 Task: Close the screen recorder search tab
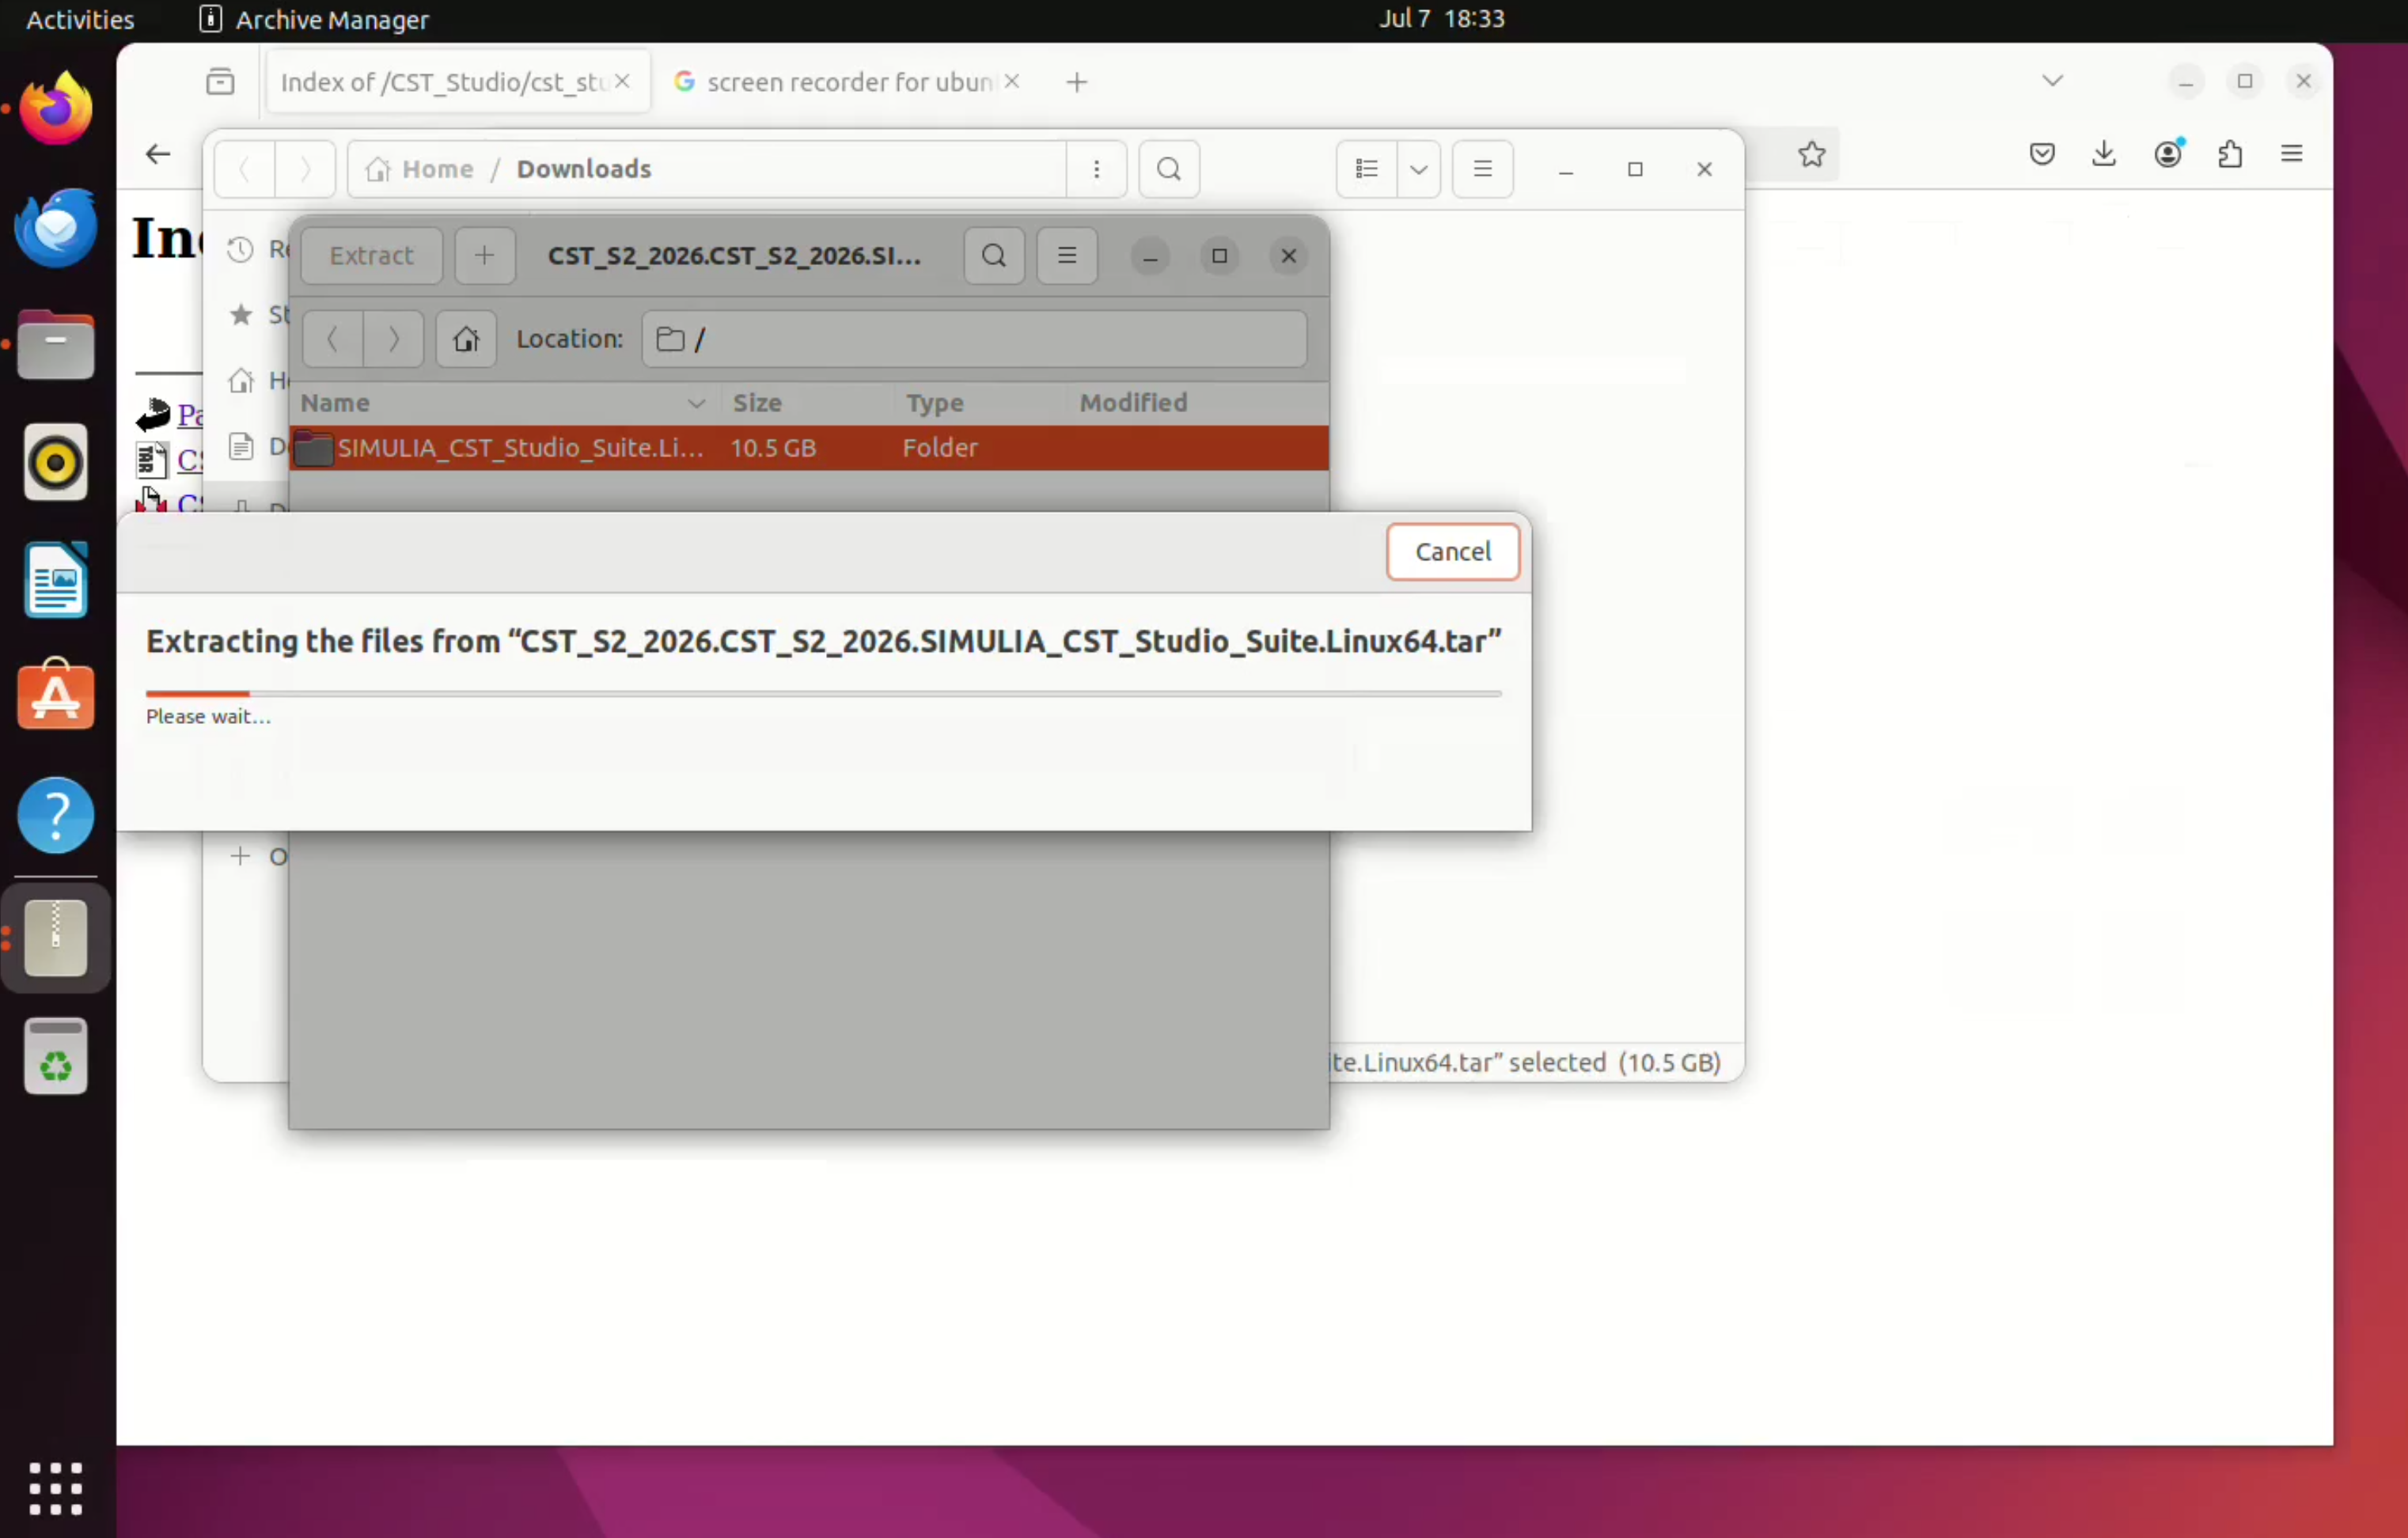coord(1012,81)
